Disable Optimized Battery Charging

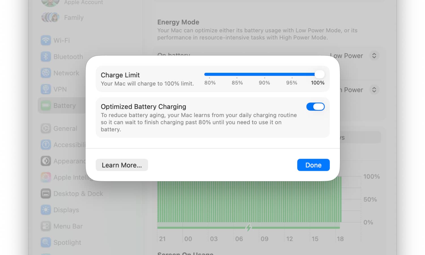coord(315,107)
